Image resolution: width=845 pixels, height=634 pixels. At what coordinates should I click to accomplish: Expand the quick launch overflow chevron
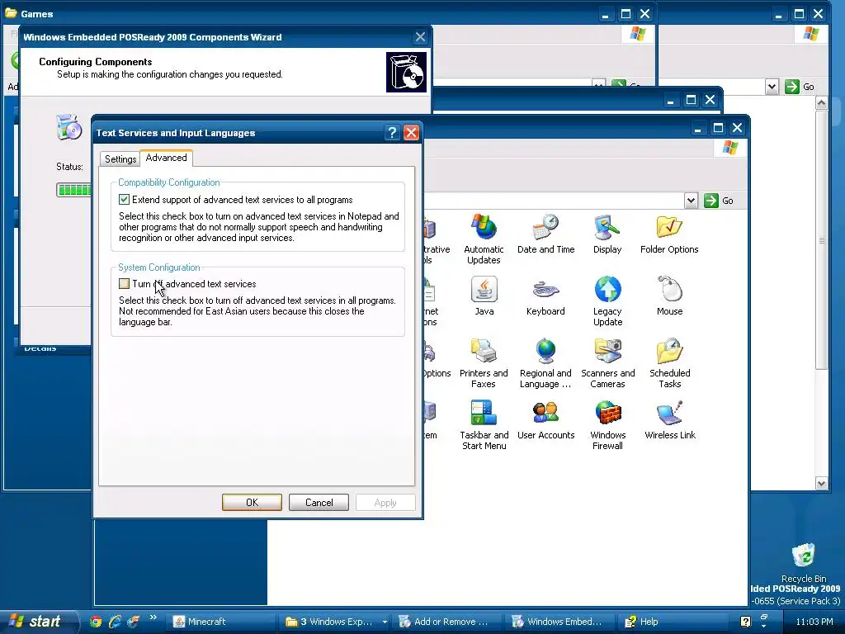(x=153, y=617)
